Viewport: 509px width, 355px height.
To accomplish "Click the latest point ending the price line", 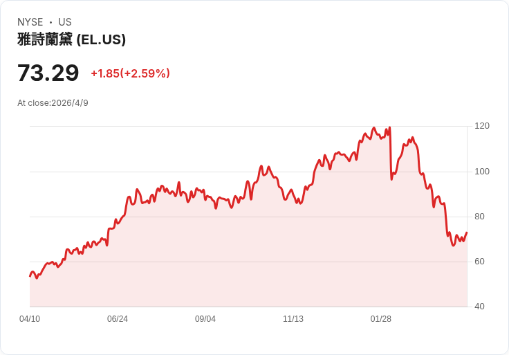I will [467, 233].
